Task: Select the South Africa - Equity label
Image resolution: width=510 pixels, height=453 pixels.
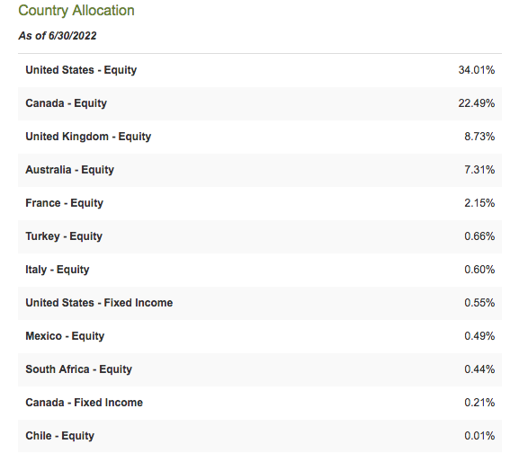Action: (79, 369)
